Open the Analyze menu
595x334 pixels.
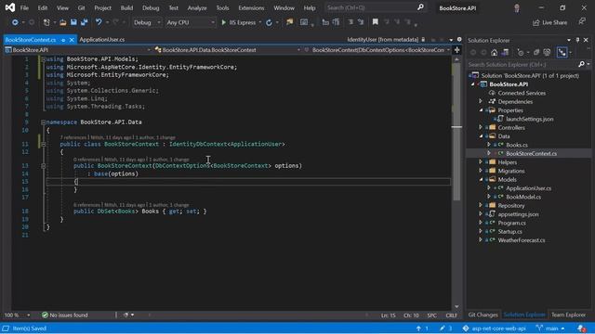point(197,7)
